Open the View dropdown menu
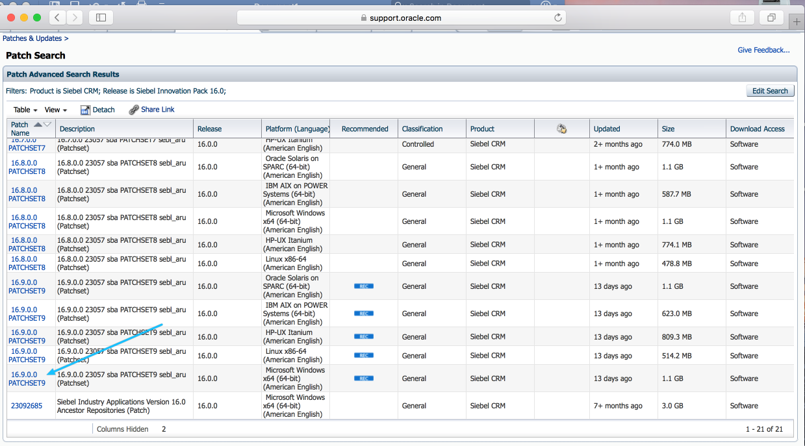This screenshot has width=805, height=446. [x=56, y=110]
